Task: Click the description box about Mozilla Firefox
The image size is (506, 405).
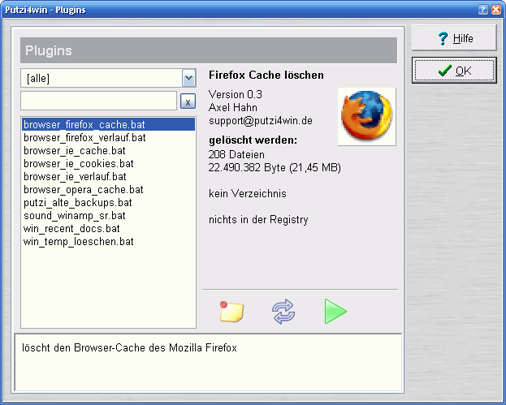Action: pos(208,363)
